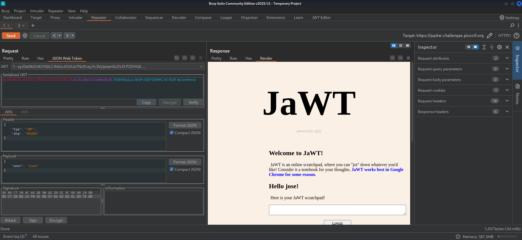
Task: Expand all Inspector sections
Action: pyautogui.click(x=484, y=47)
